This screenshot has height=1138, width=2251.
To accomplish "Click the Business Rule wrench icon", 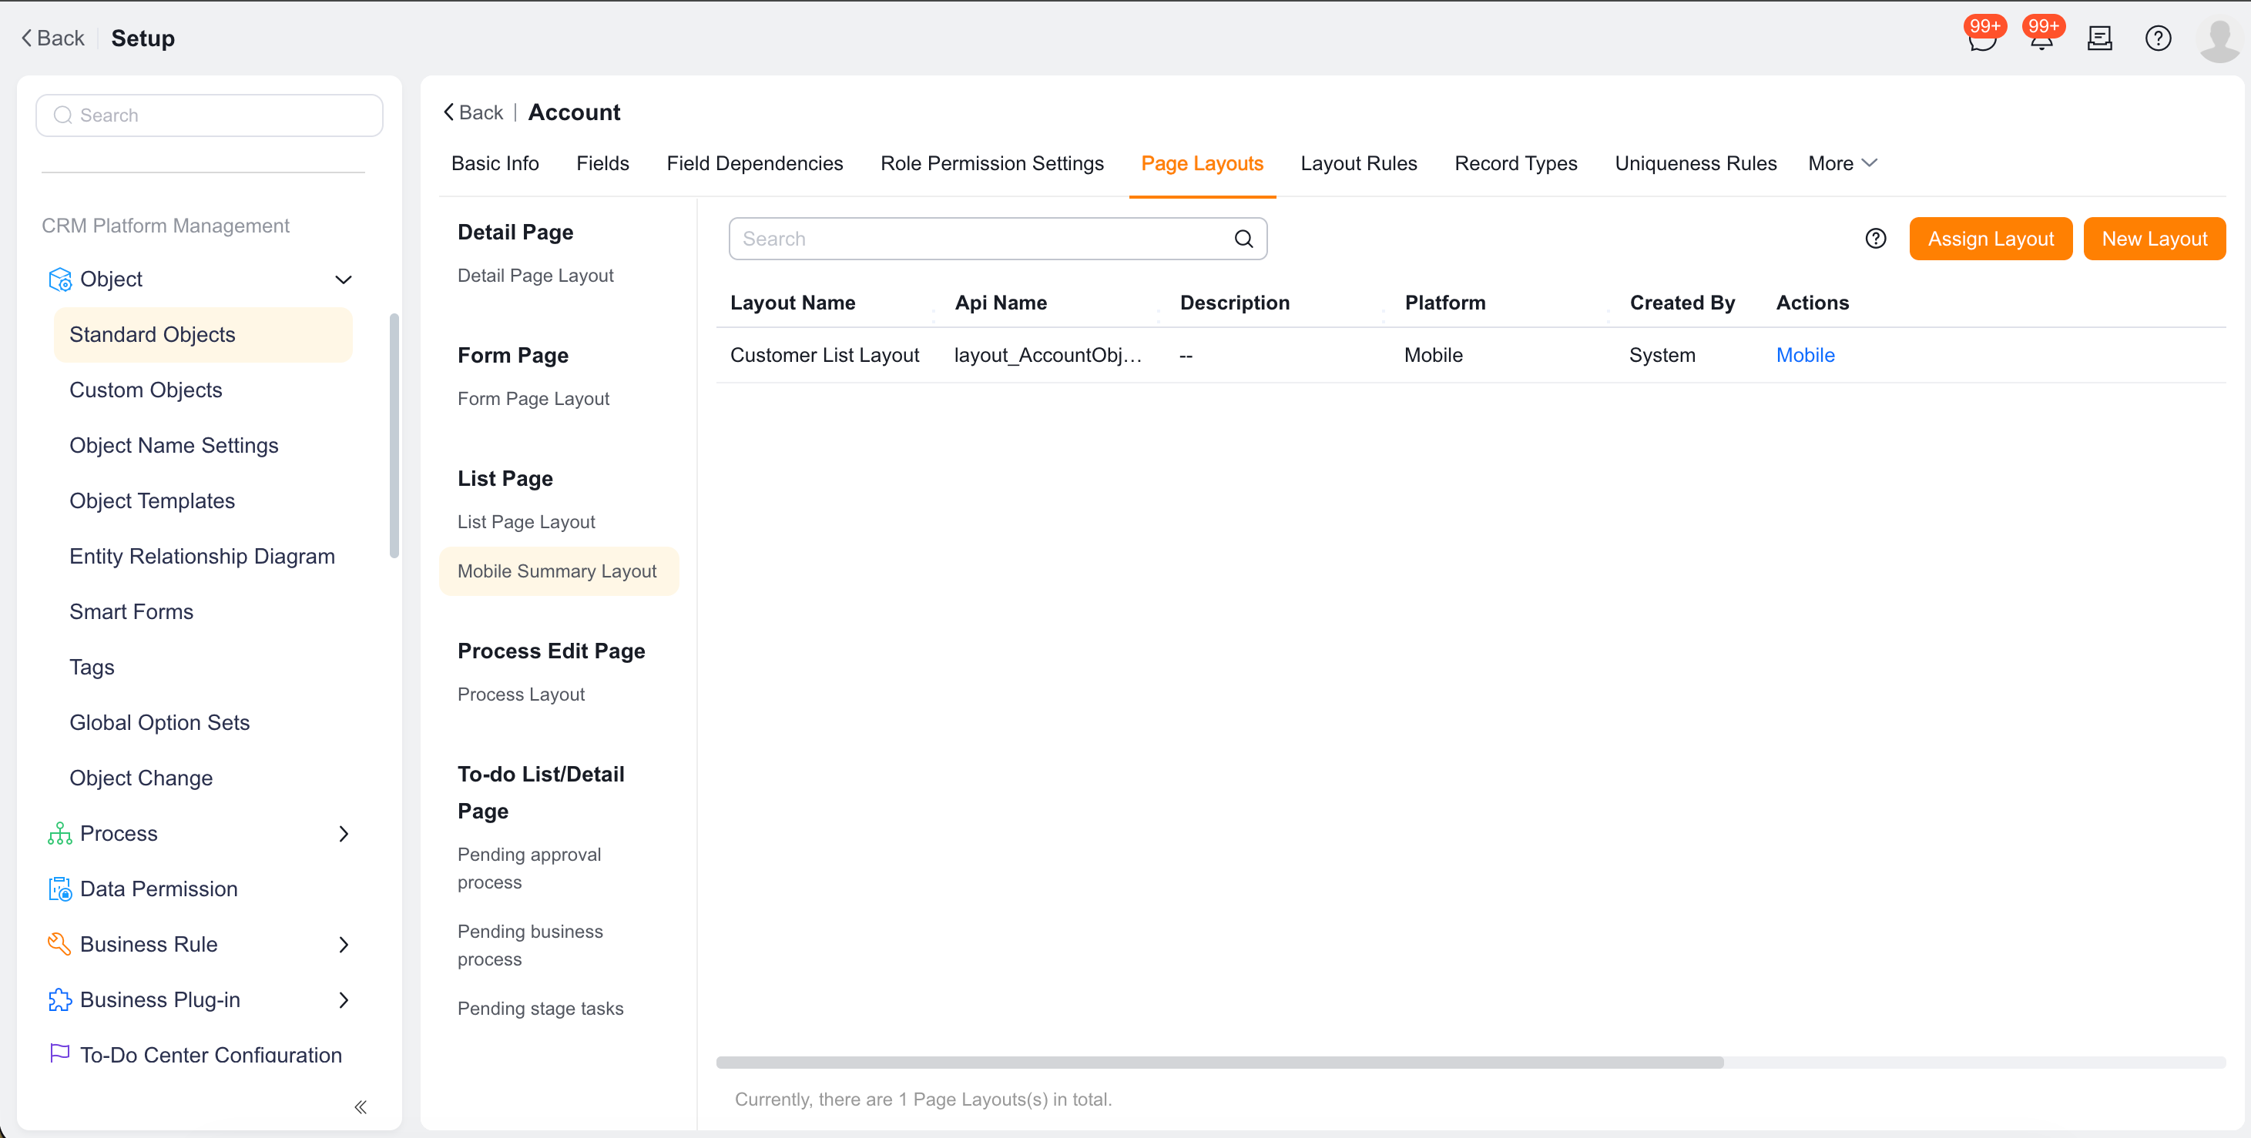I will click(x=59, y=944).
